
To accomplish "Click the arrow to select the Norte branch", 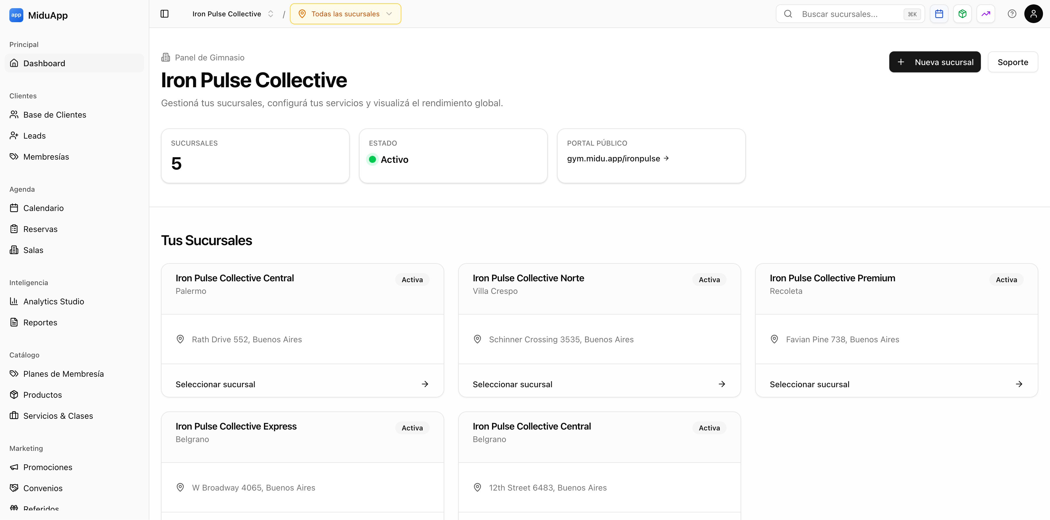I will click(722, 384).
